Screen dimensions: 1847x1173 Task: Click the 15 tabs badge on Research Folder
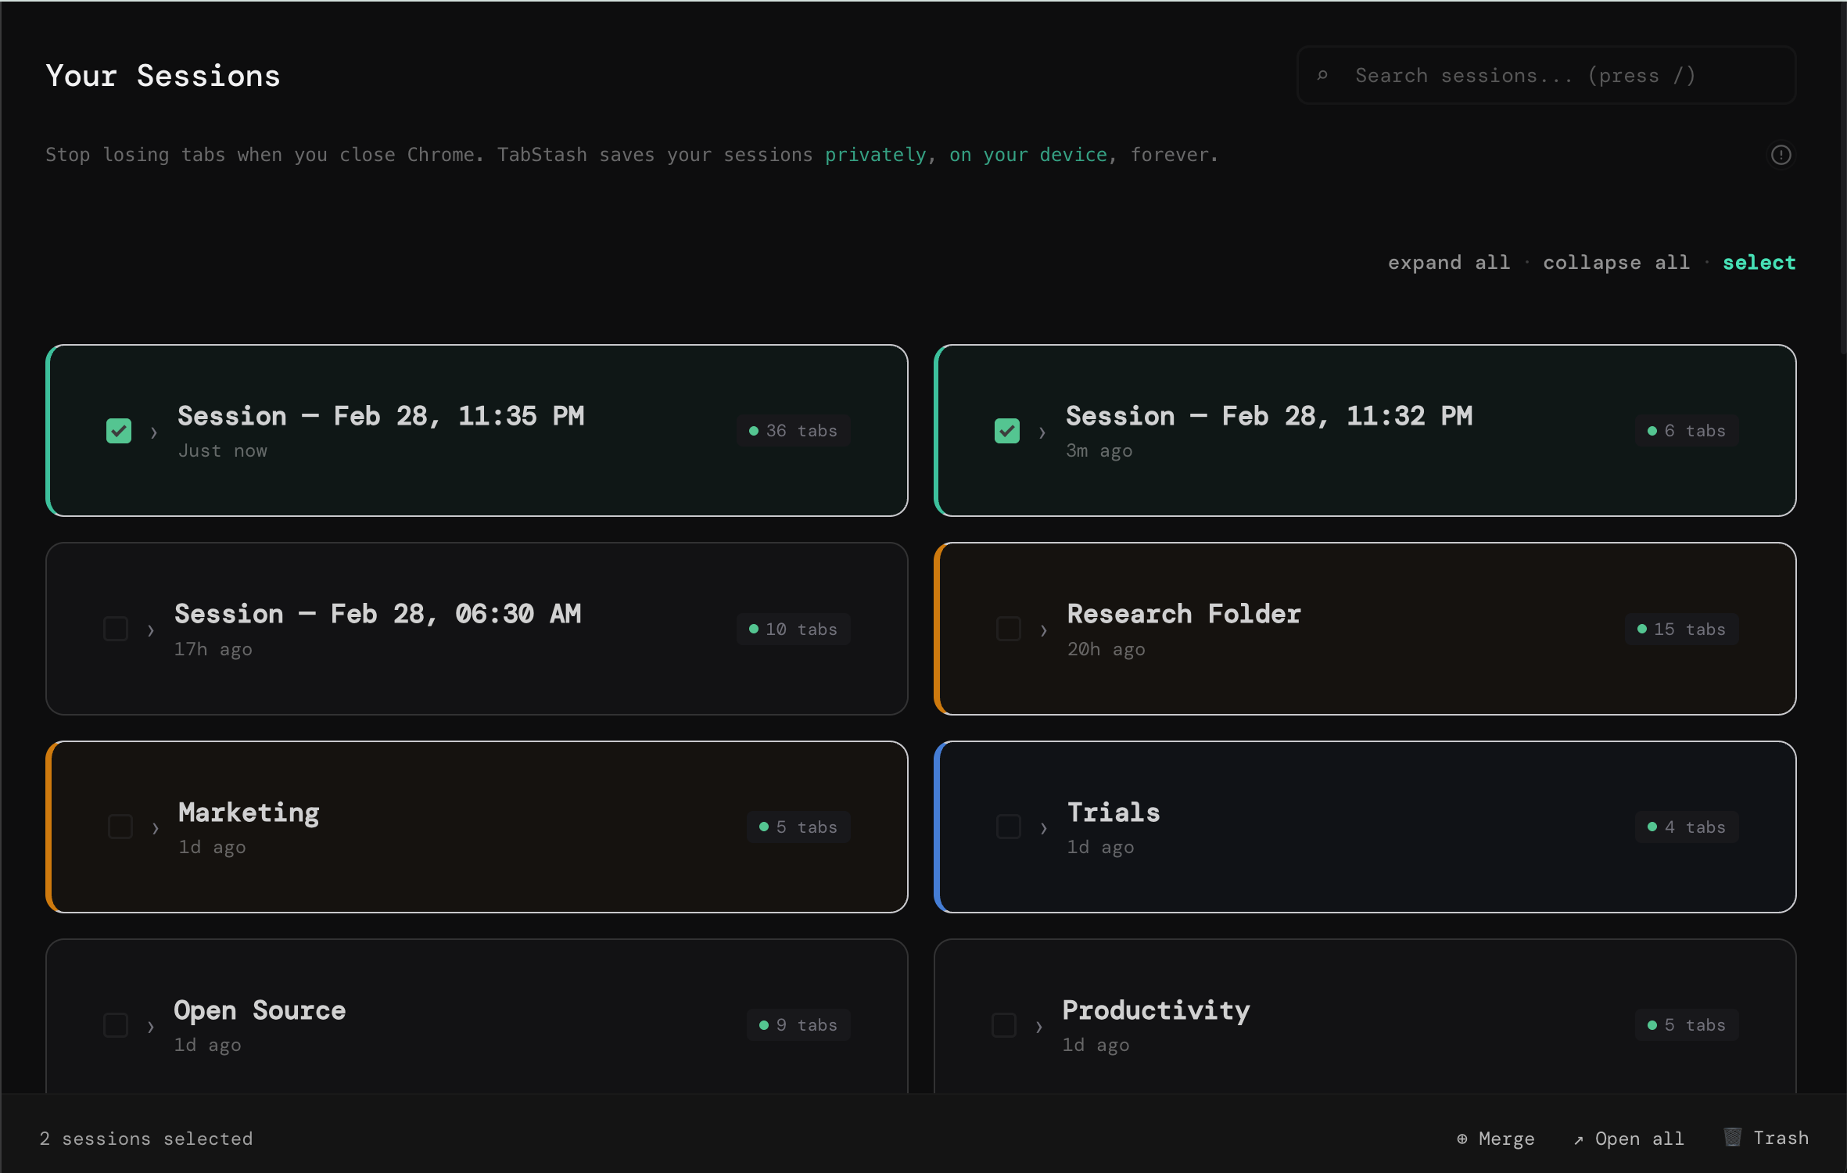[x=1682, y=629]
